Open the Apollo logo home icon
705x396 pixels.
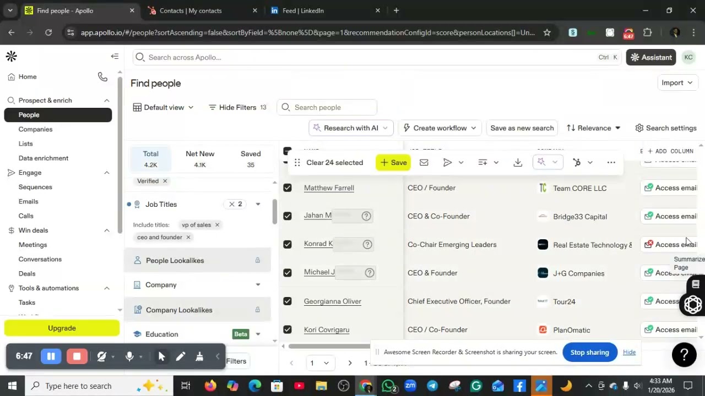point(11,57)
